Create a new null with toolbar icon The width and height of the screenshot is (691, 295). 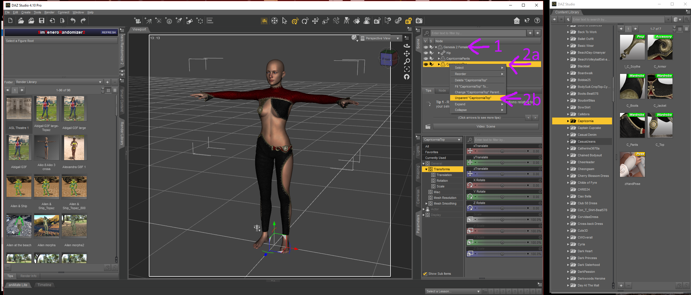[200, 21]
